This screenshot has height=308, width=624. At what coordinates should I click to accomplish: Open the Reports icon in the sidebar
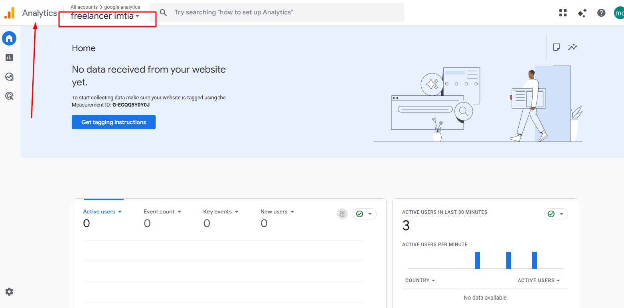pos(9,57)
